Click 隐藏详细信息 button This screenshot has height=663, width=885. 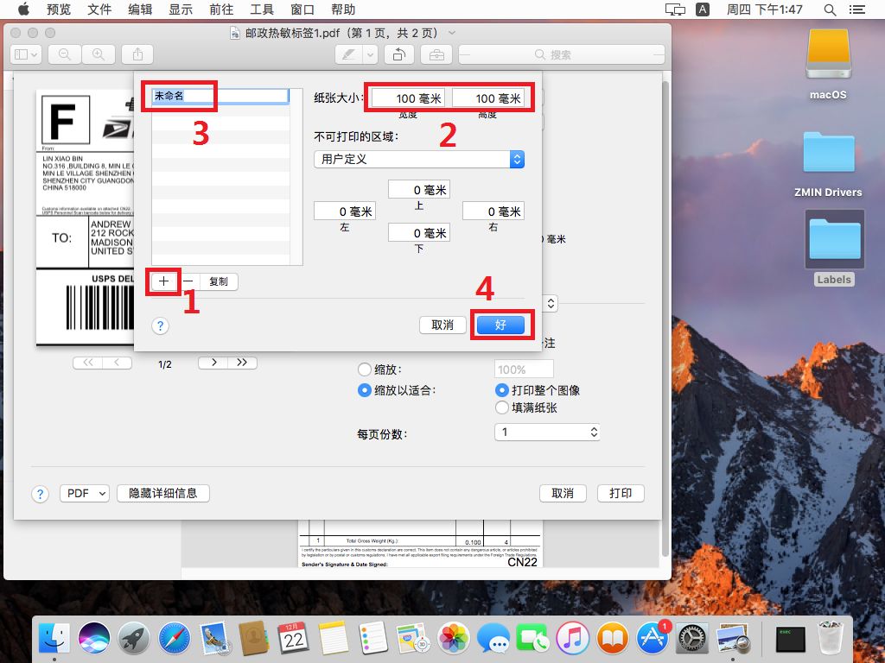point(163,493)
